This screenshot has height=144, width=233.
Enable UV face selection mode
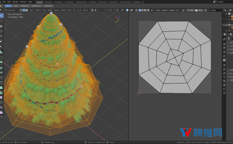pos(145,10)
